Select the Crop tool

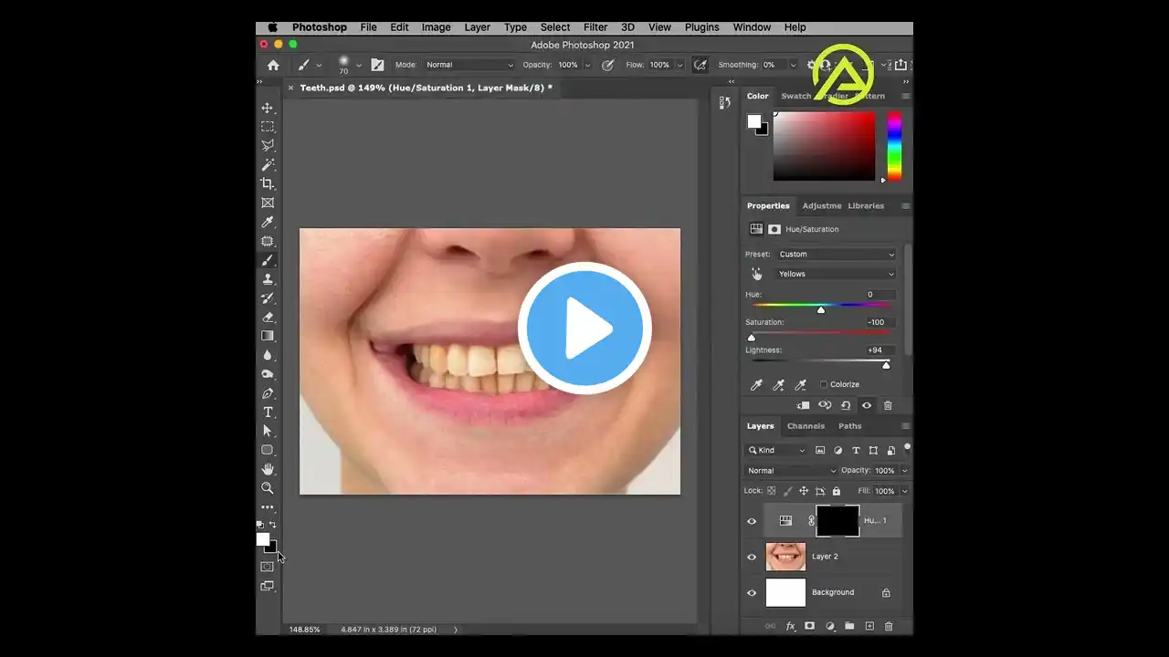click(x=268, y=183)
